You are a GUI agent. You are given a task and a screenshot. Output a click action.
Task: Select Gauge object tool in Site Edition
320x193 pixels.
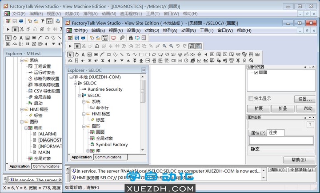tap(70, 61)
